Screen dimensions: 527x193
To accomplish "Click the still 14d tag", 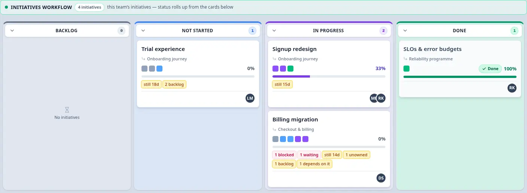I will [332, 155].
